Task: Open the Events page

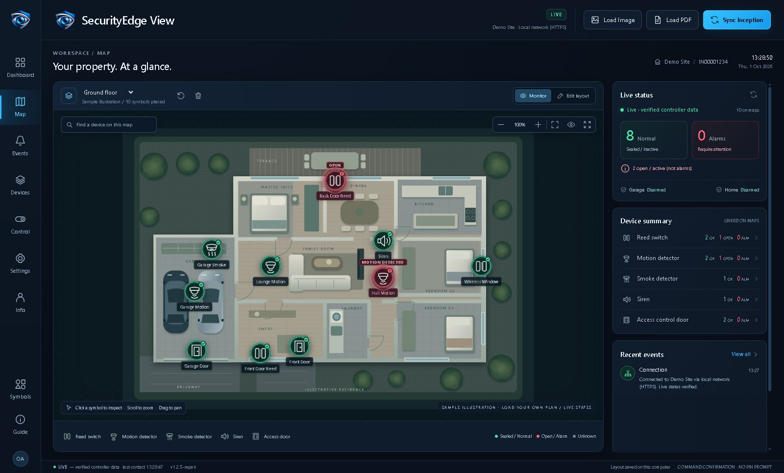Action: tap(20, 146)
